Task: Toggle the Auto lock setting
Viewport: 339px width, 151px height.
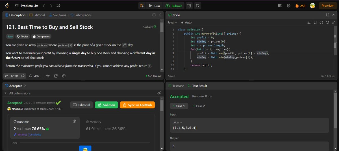Action: pyautogui.click(x=186, y=22)
